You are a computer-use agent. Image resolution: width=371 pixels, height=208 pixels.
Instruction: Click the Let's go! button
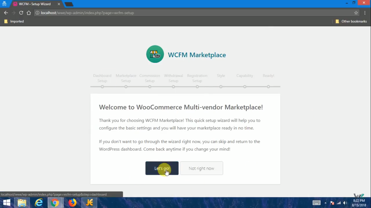pos(162,168)
